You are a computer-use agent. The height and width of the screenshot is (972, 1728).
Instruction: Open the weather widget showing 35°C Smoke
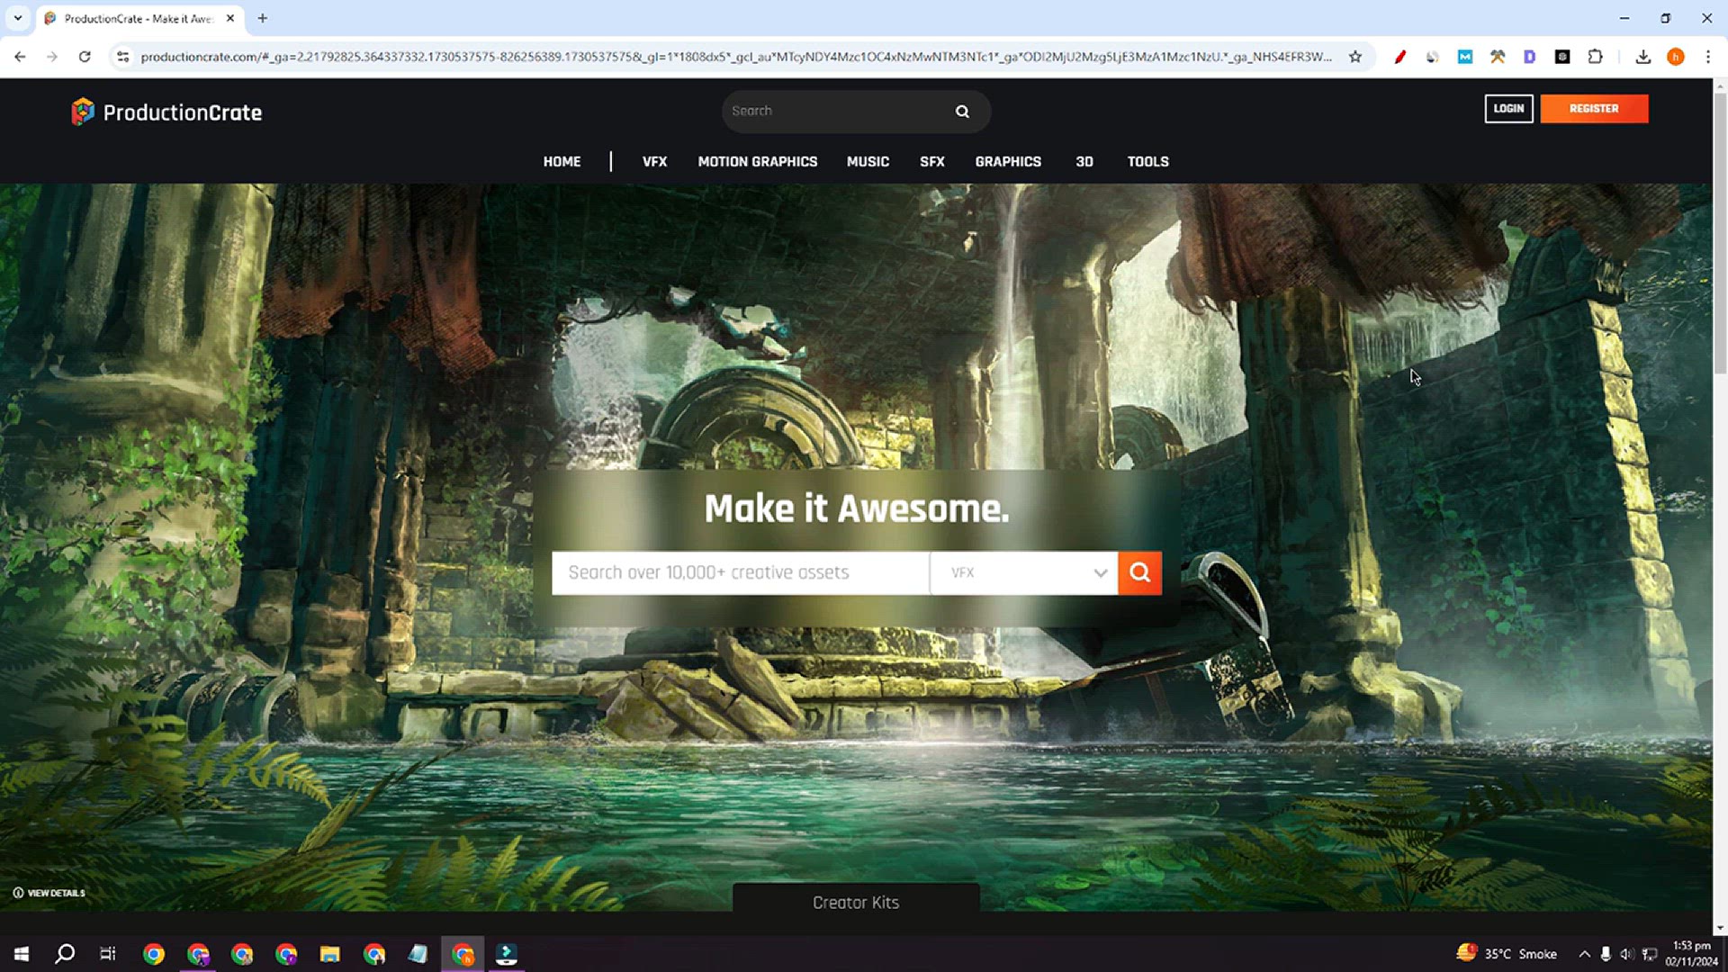click(x=1507, y=954)
